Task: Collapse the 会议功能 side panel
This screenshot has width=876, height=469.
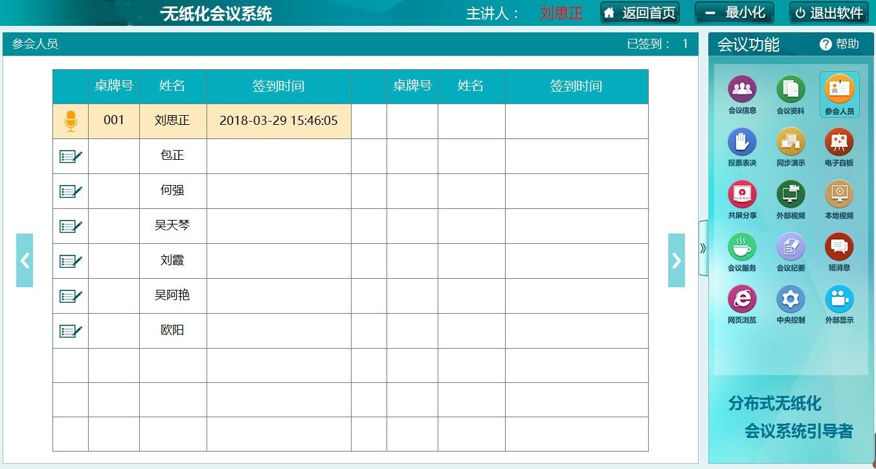Action: (x=703, y=248)
